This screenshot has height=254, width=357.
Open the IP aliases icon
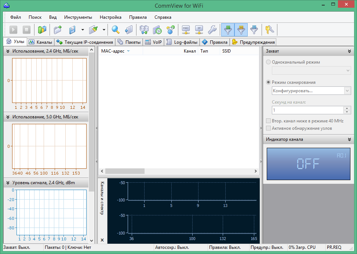point(199,30)
